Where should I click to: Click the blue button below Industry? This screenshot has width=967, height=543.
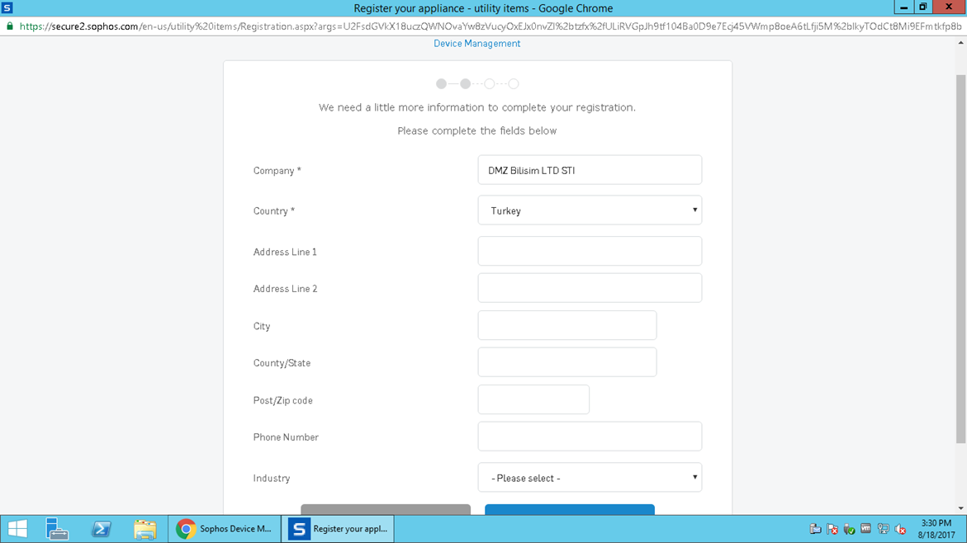point(569,509)
